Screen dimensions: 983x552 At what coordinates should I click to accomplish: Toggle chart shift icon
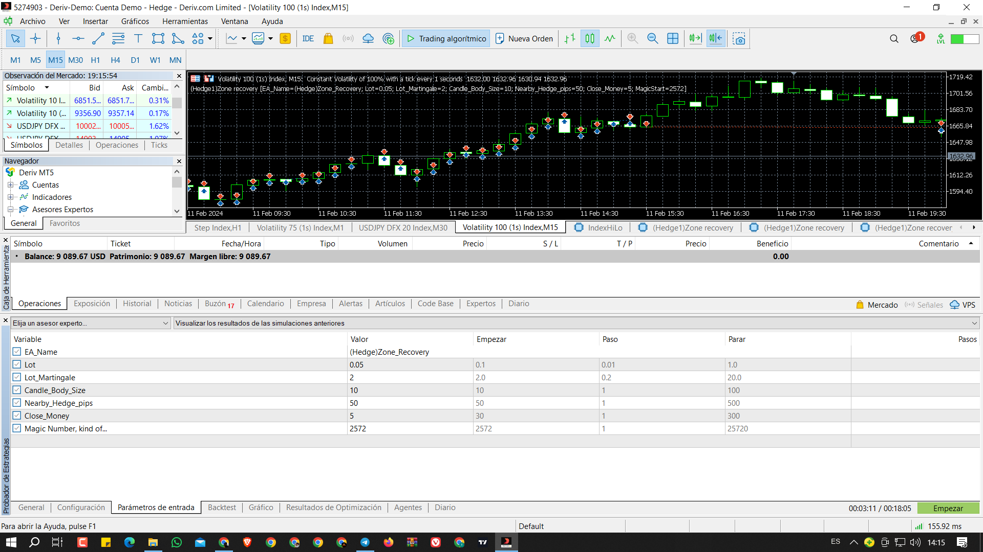coord(716,38)
